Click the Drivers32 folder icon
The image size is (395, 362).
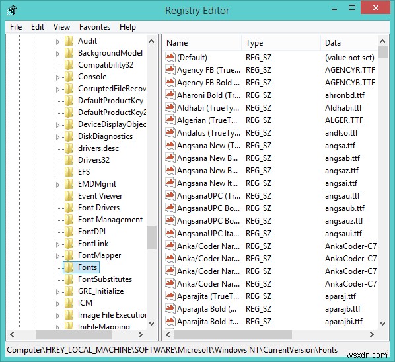click(x=69, y=160)
